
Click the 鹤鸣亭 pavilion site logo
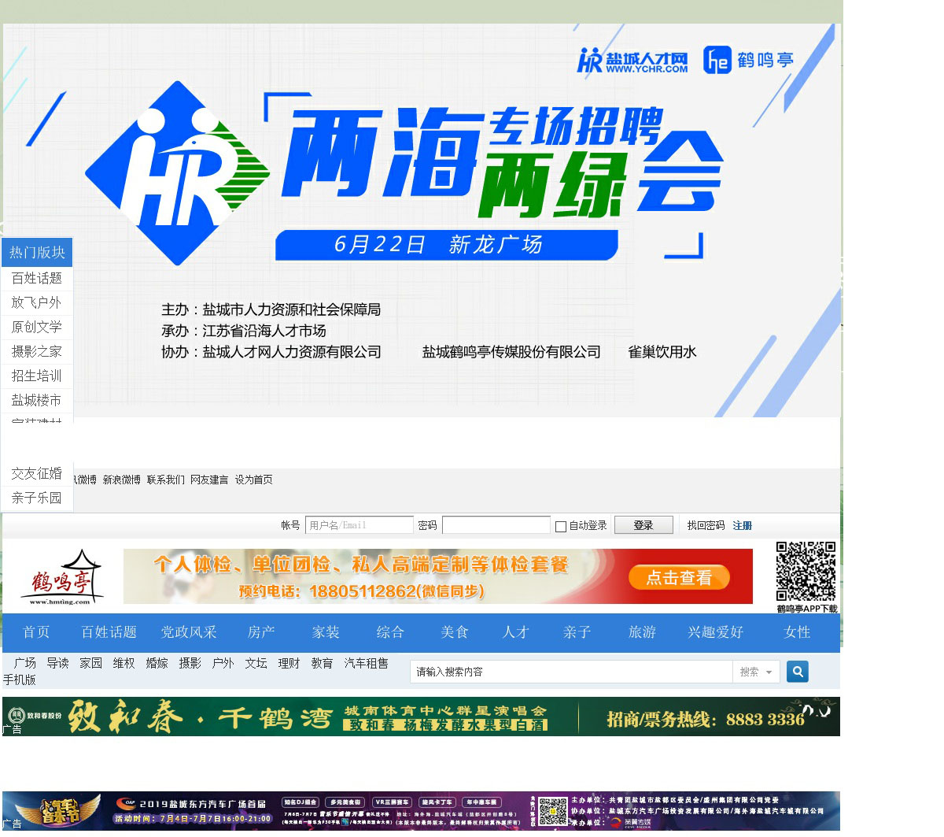pos(61,578)
